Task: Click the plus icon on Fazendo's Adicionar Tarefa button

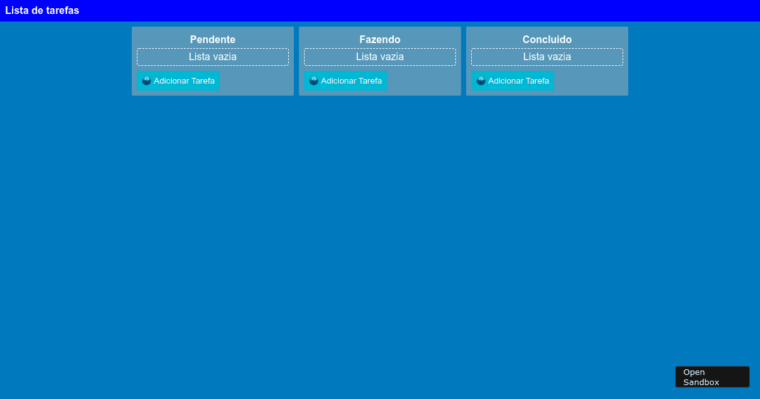Action: click(313, 80)
